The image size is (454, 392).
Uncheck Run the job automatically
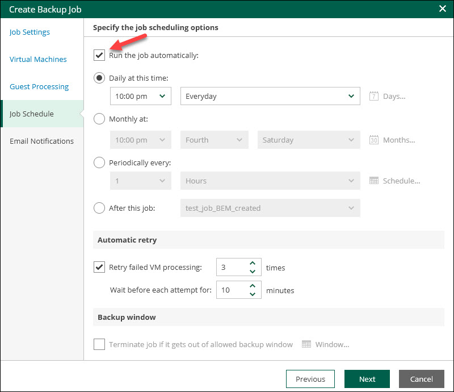coord(99,55)
